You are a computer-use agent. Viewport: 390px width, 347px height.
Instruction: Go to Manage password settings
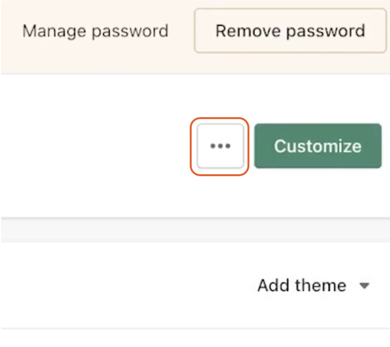click(96, 31)
